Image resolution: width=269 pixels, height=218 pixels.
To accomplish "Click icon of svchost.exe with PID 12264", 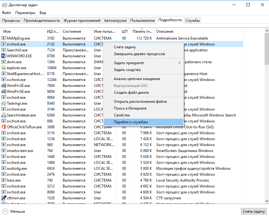I will pos(4,79).
